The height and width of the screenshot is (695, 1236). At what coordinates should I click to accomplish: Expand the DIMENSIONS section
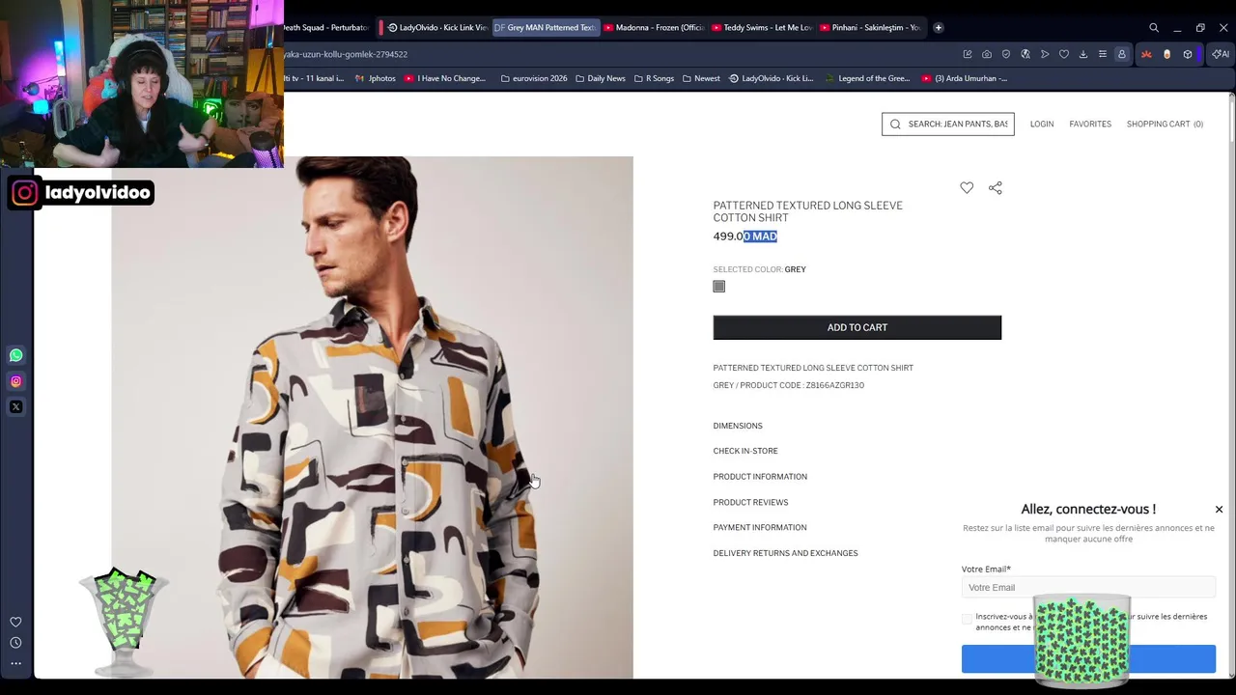(x=738, y=426)
